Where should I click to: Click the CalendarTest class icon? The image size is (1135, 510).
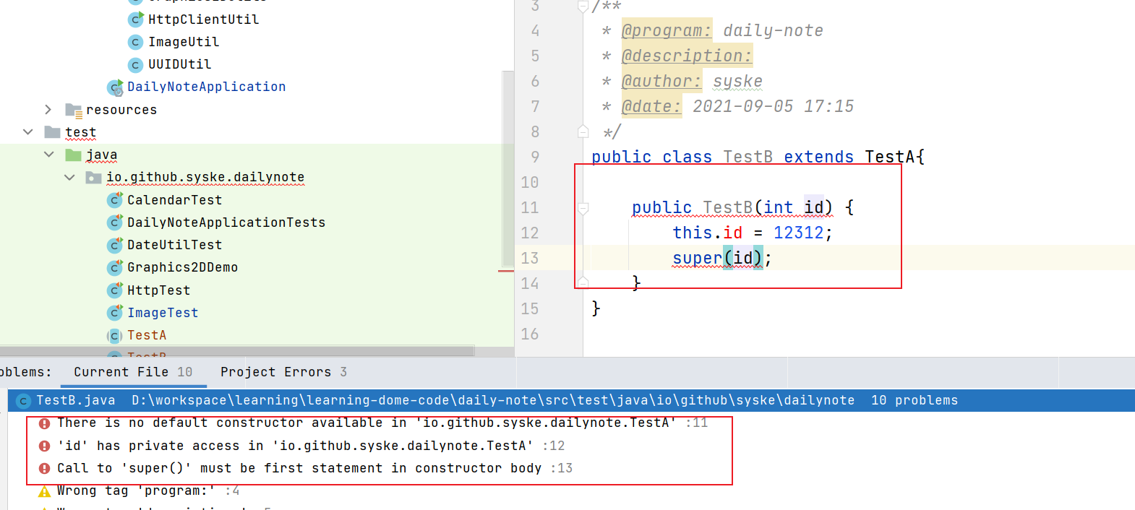point(114,200)
